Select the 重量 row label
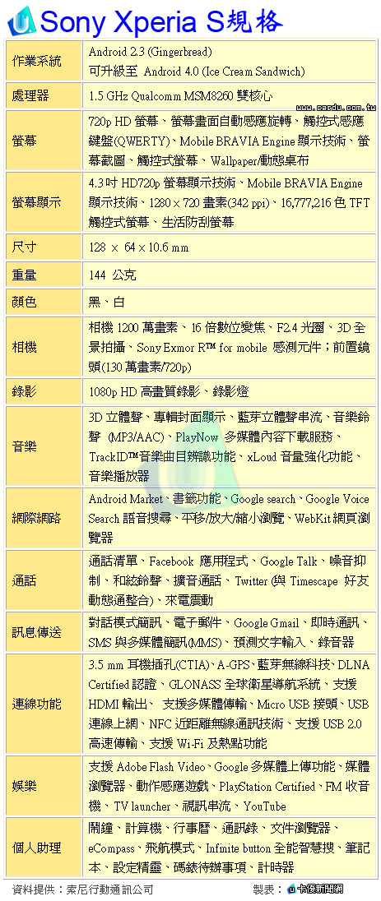 coord(24,275)
